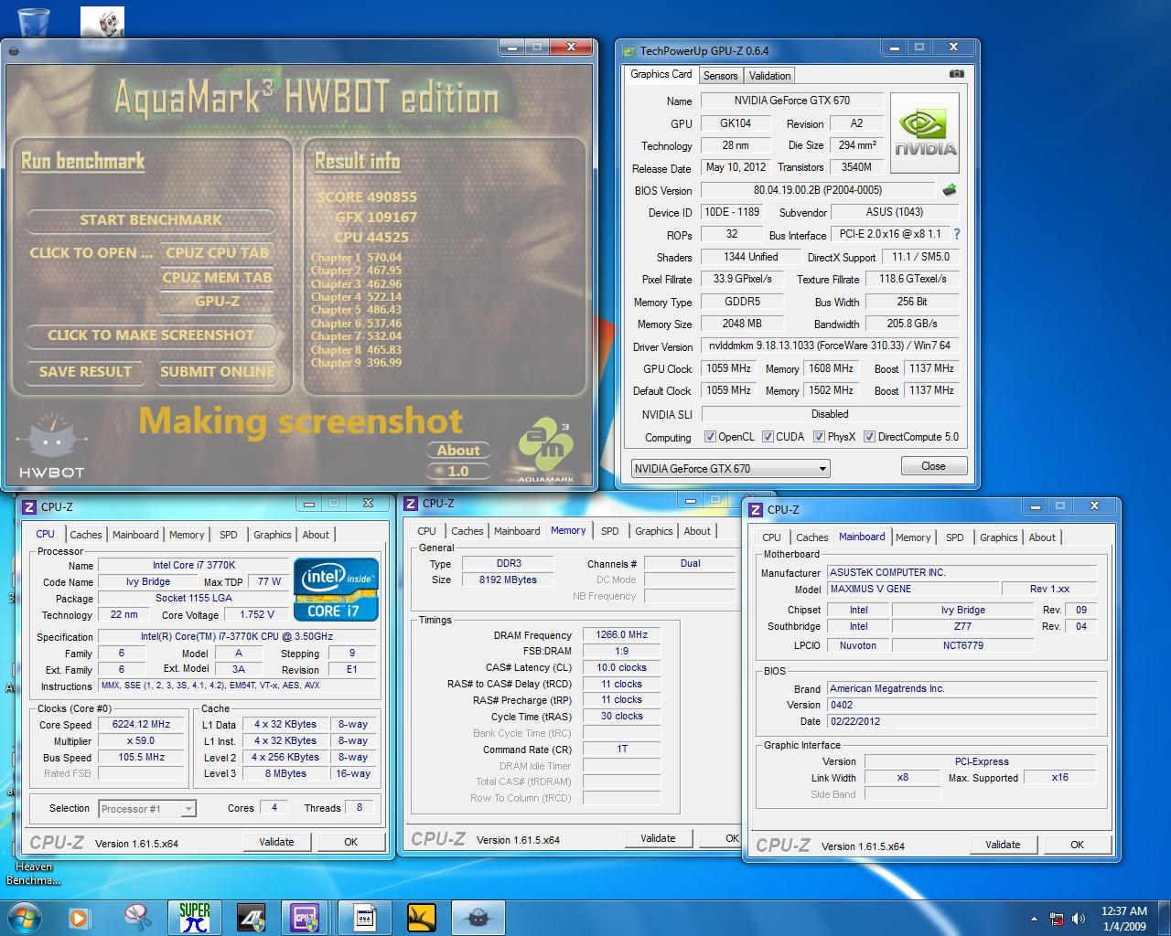The image size is (1171, 936).
Task: Click OK in the CPU-Z Mainboard window
Action: tap(1077, 845)
